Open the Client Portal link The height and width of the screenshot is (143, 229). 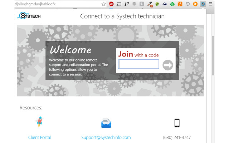pos(39,137)
